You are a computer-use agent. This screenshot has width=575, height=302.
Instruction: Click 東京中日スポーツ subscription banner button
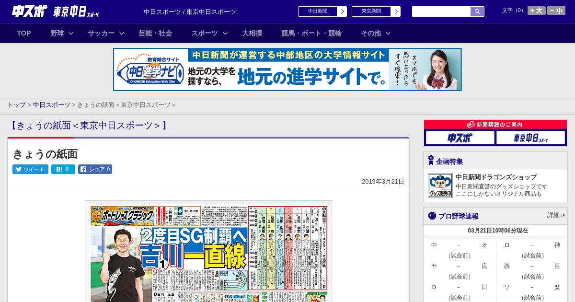click(530, 138)
